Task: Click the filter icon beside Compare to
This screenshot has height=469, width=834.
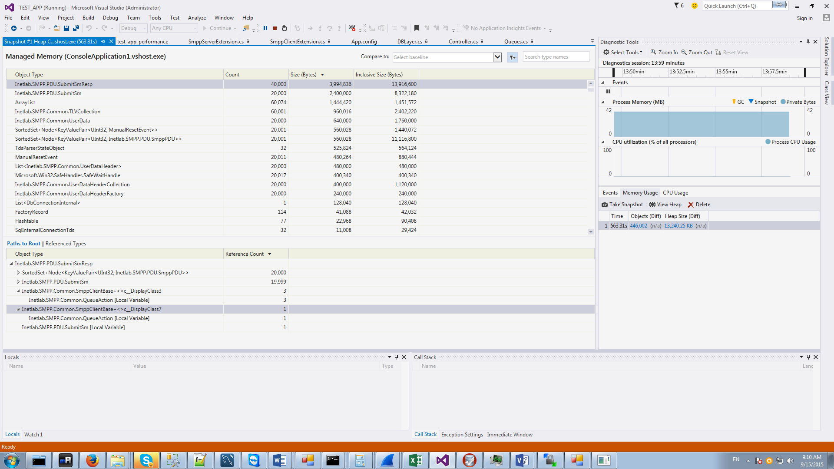Action: [x=513, y=57]
